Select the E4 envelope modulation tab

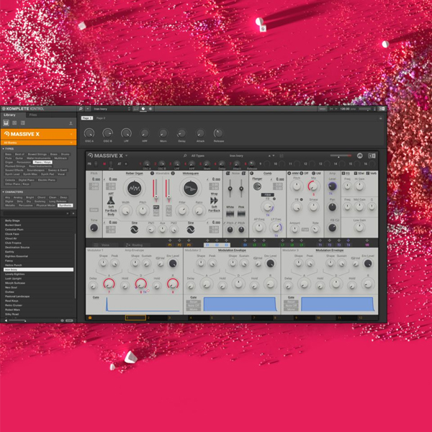tap(245, 245)
